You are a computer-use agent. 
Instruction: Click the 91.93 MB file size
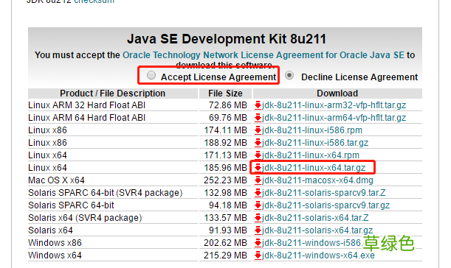pos(228,230)
